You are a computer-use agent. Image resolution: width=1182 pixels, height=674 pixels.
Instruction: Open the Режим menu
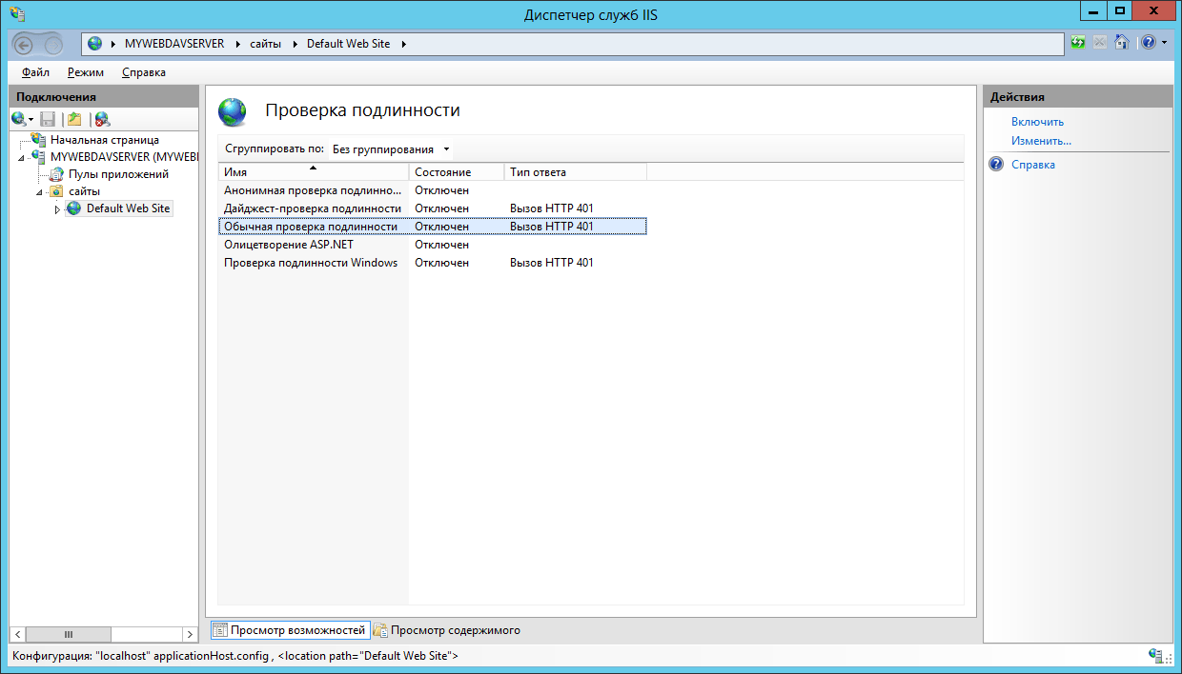[86, 72]
